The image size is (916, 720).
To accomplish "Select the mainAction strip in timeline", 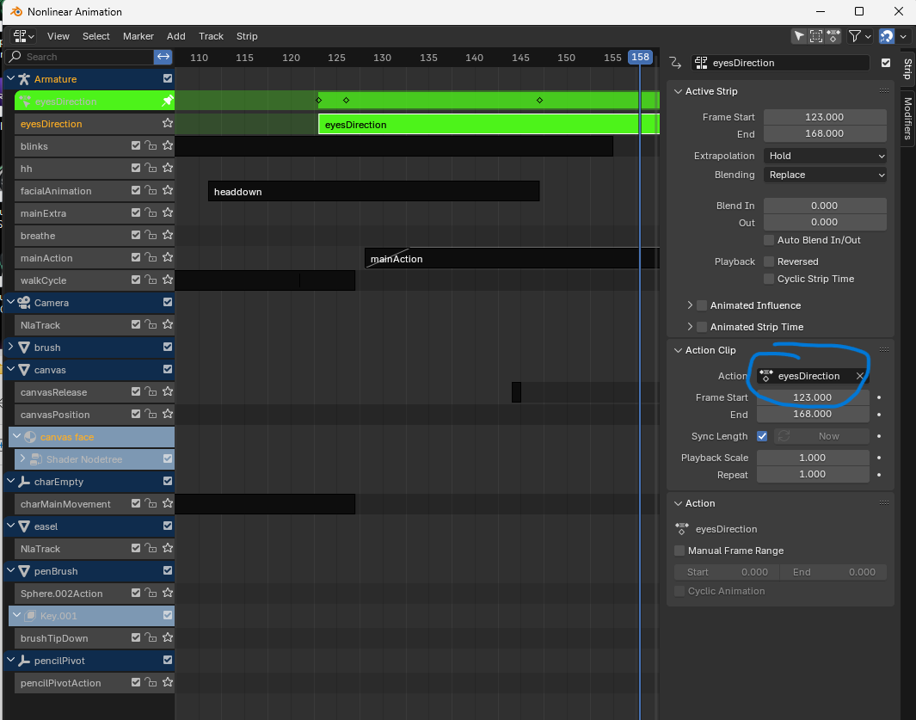I will [x=513, y=258].
